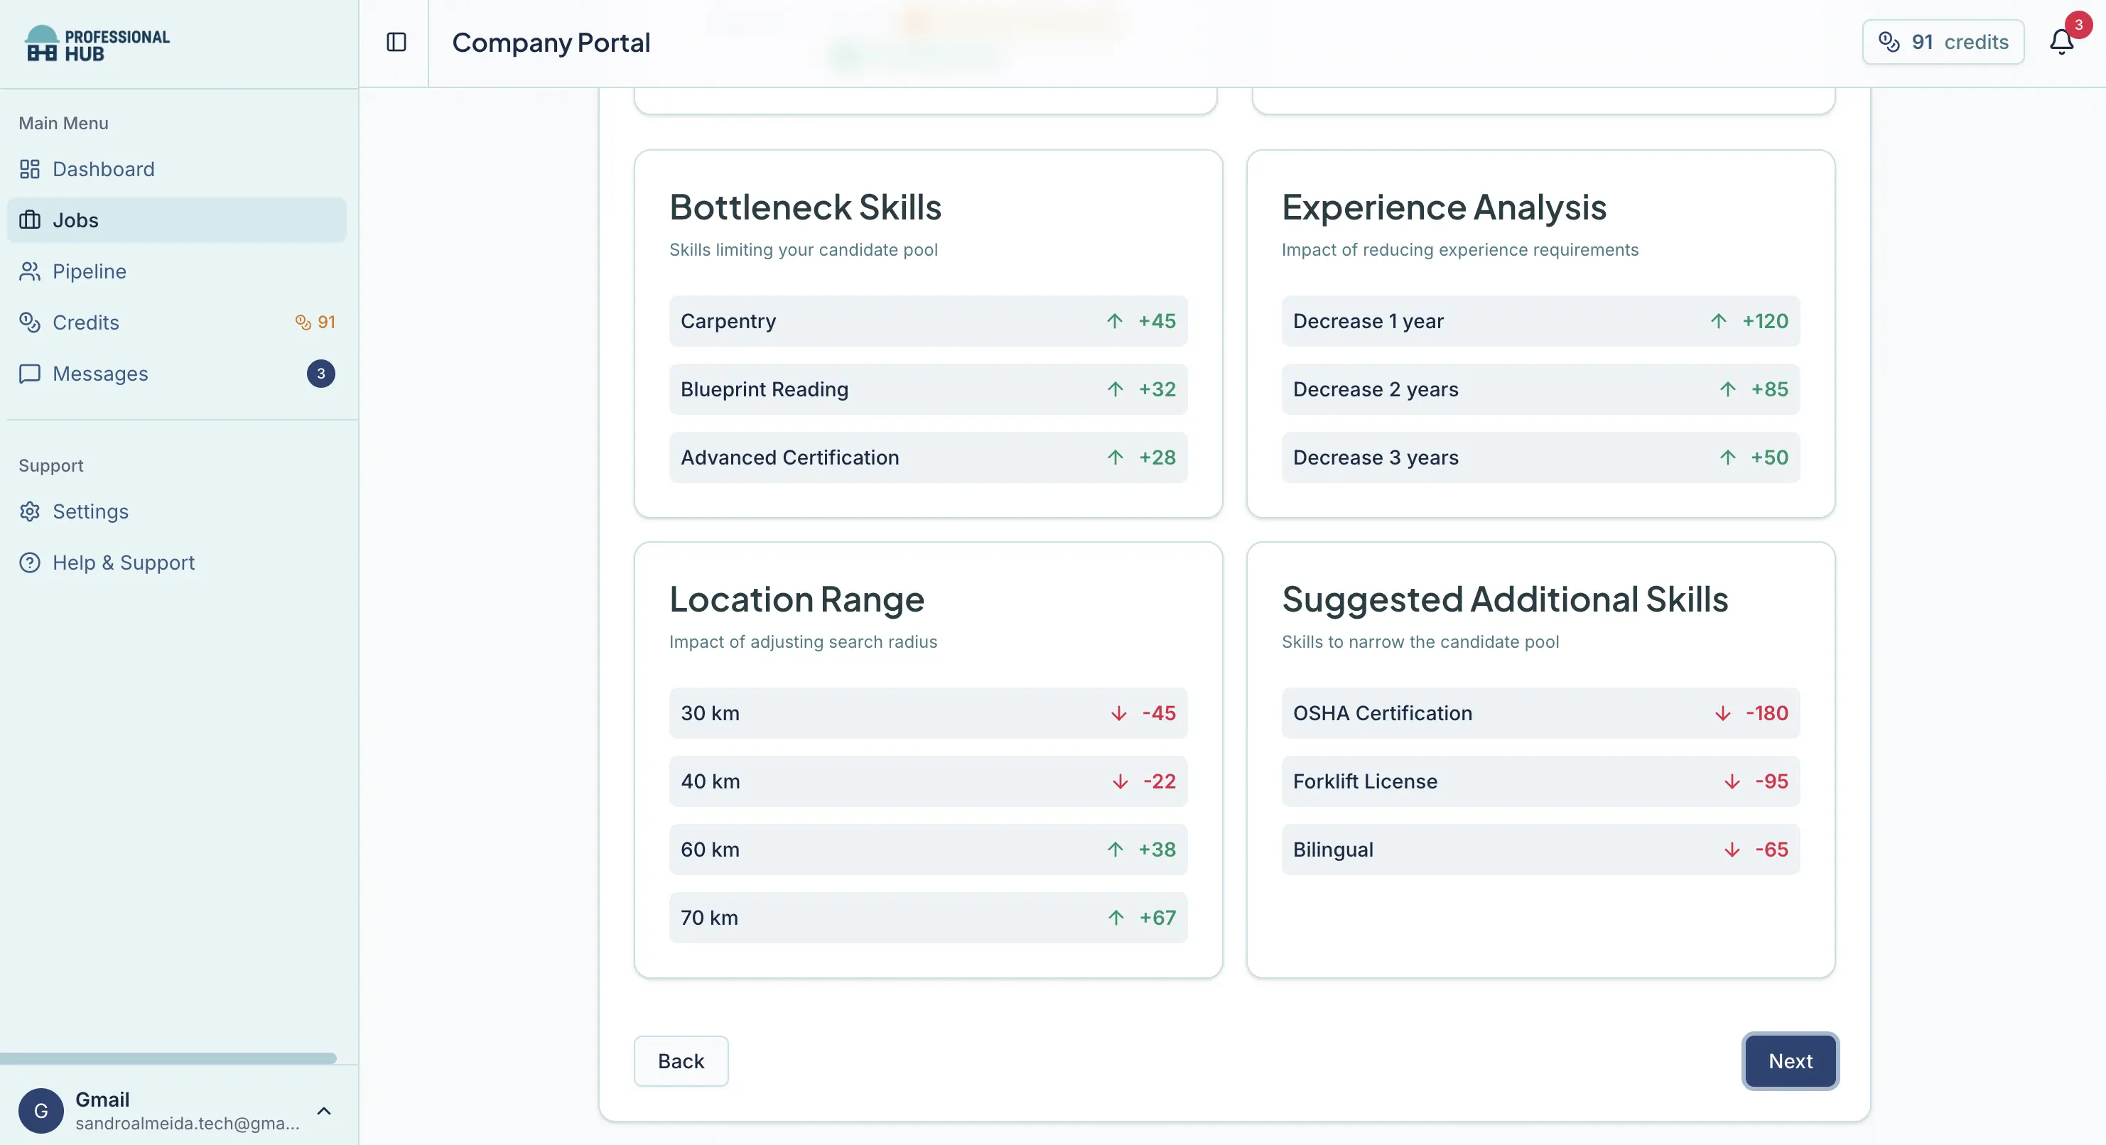Viewport: 2106px width, 1145px height.
Task: Click the sidebar horizontal scrollbar
Action: 168,1058
